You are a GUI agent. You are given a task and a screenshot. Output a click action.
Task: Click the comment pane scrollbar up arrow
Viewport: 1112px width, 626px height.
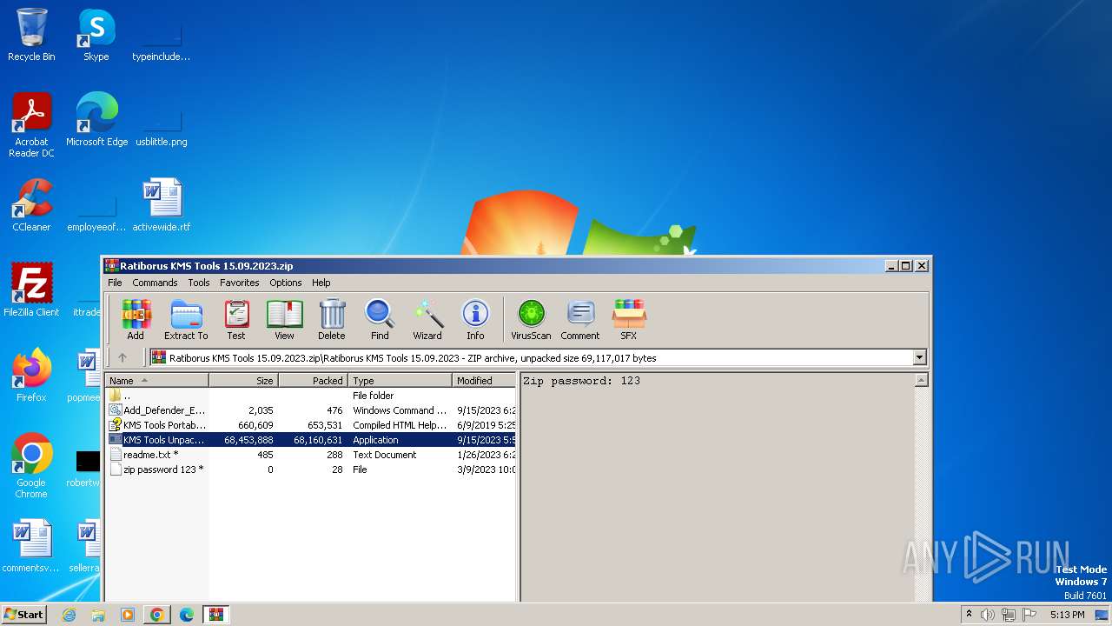click(922, 380)
